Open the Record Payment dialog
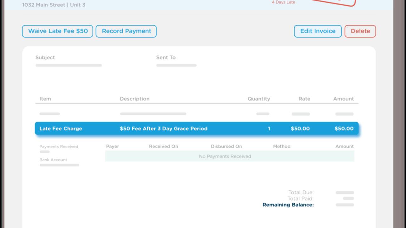The height and width of the screenshot is (228, 406). pos(126,31)
